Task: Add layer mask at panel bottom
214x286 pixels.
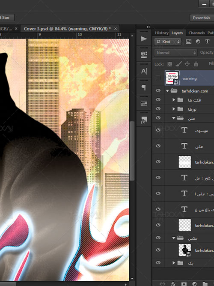Action: pyautogui.click(x=184, y=284)
